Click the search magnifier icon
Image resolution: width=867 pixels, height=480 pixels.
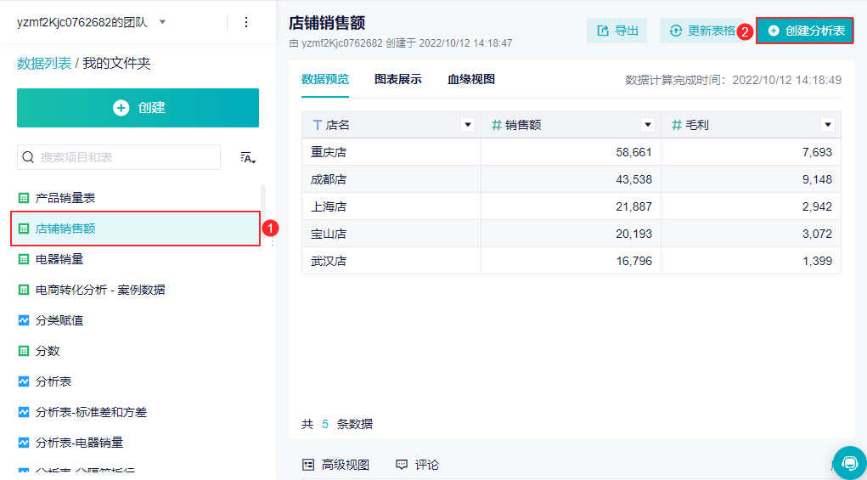click(x=28, y=157)
